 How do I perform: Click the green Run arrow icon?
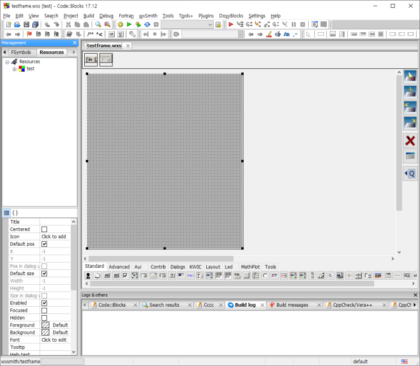click(x=129, y=25)
